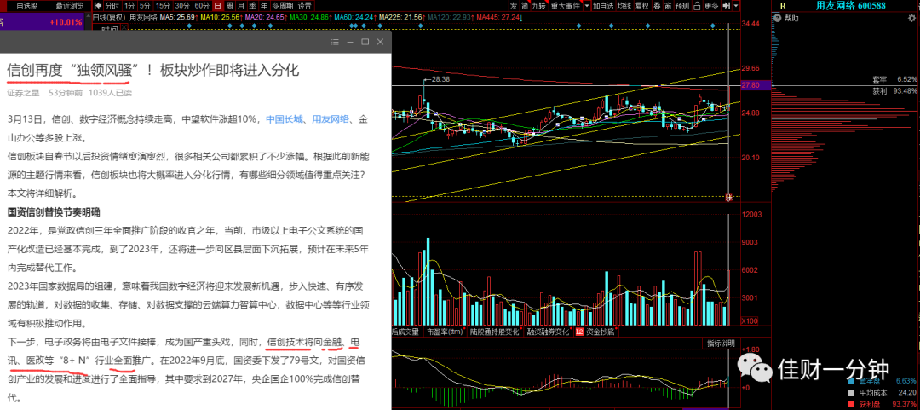Select the 15分 period

point(163,6)
